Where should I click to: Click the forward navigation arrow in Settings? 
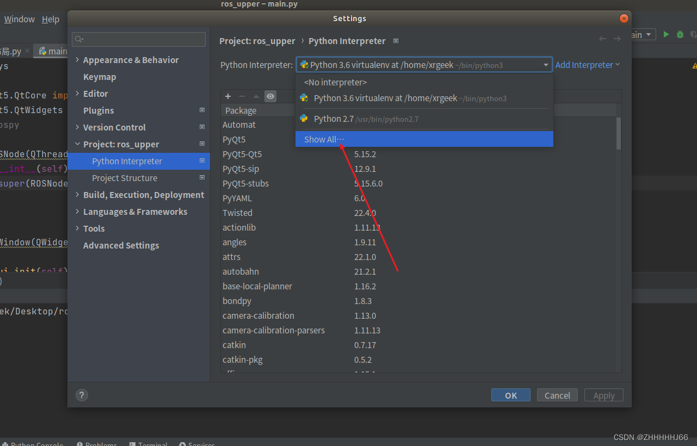click(x=617, y=39)
